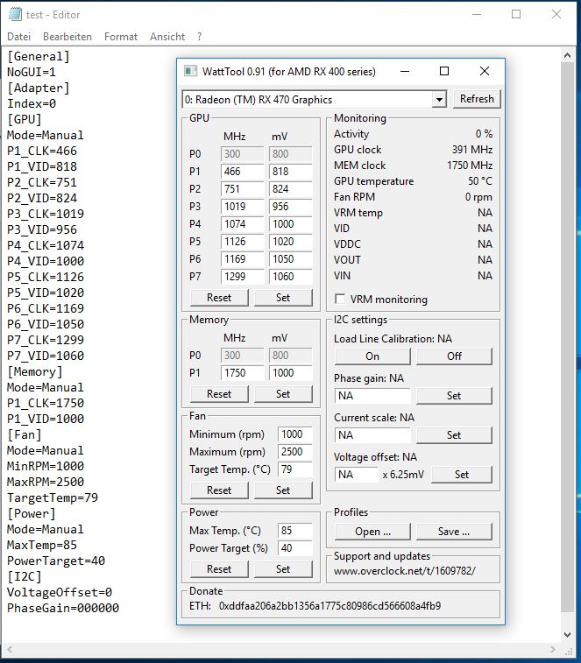Viewport: 581px width, 663px height.
Task: Click the Memory P1 mV field showing 1000
Action: (290, 373)
